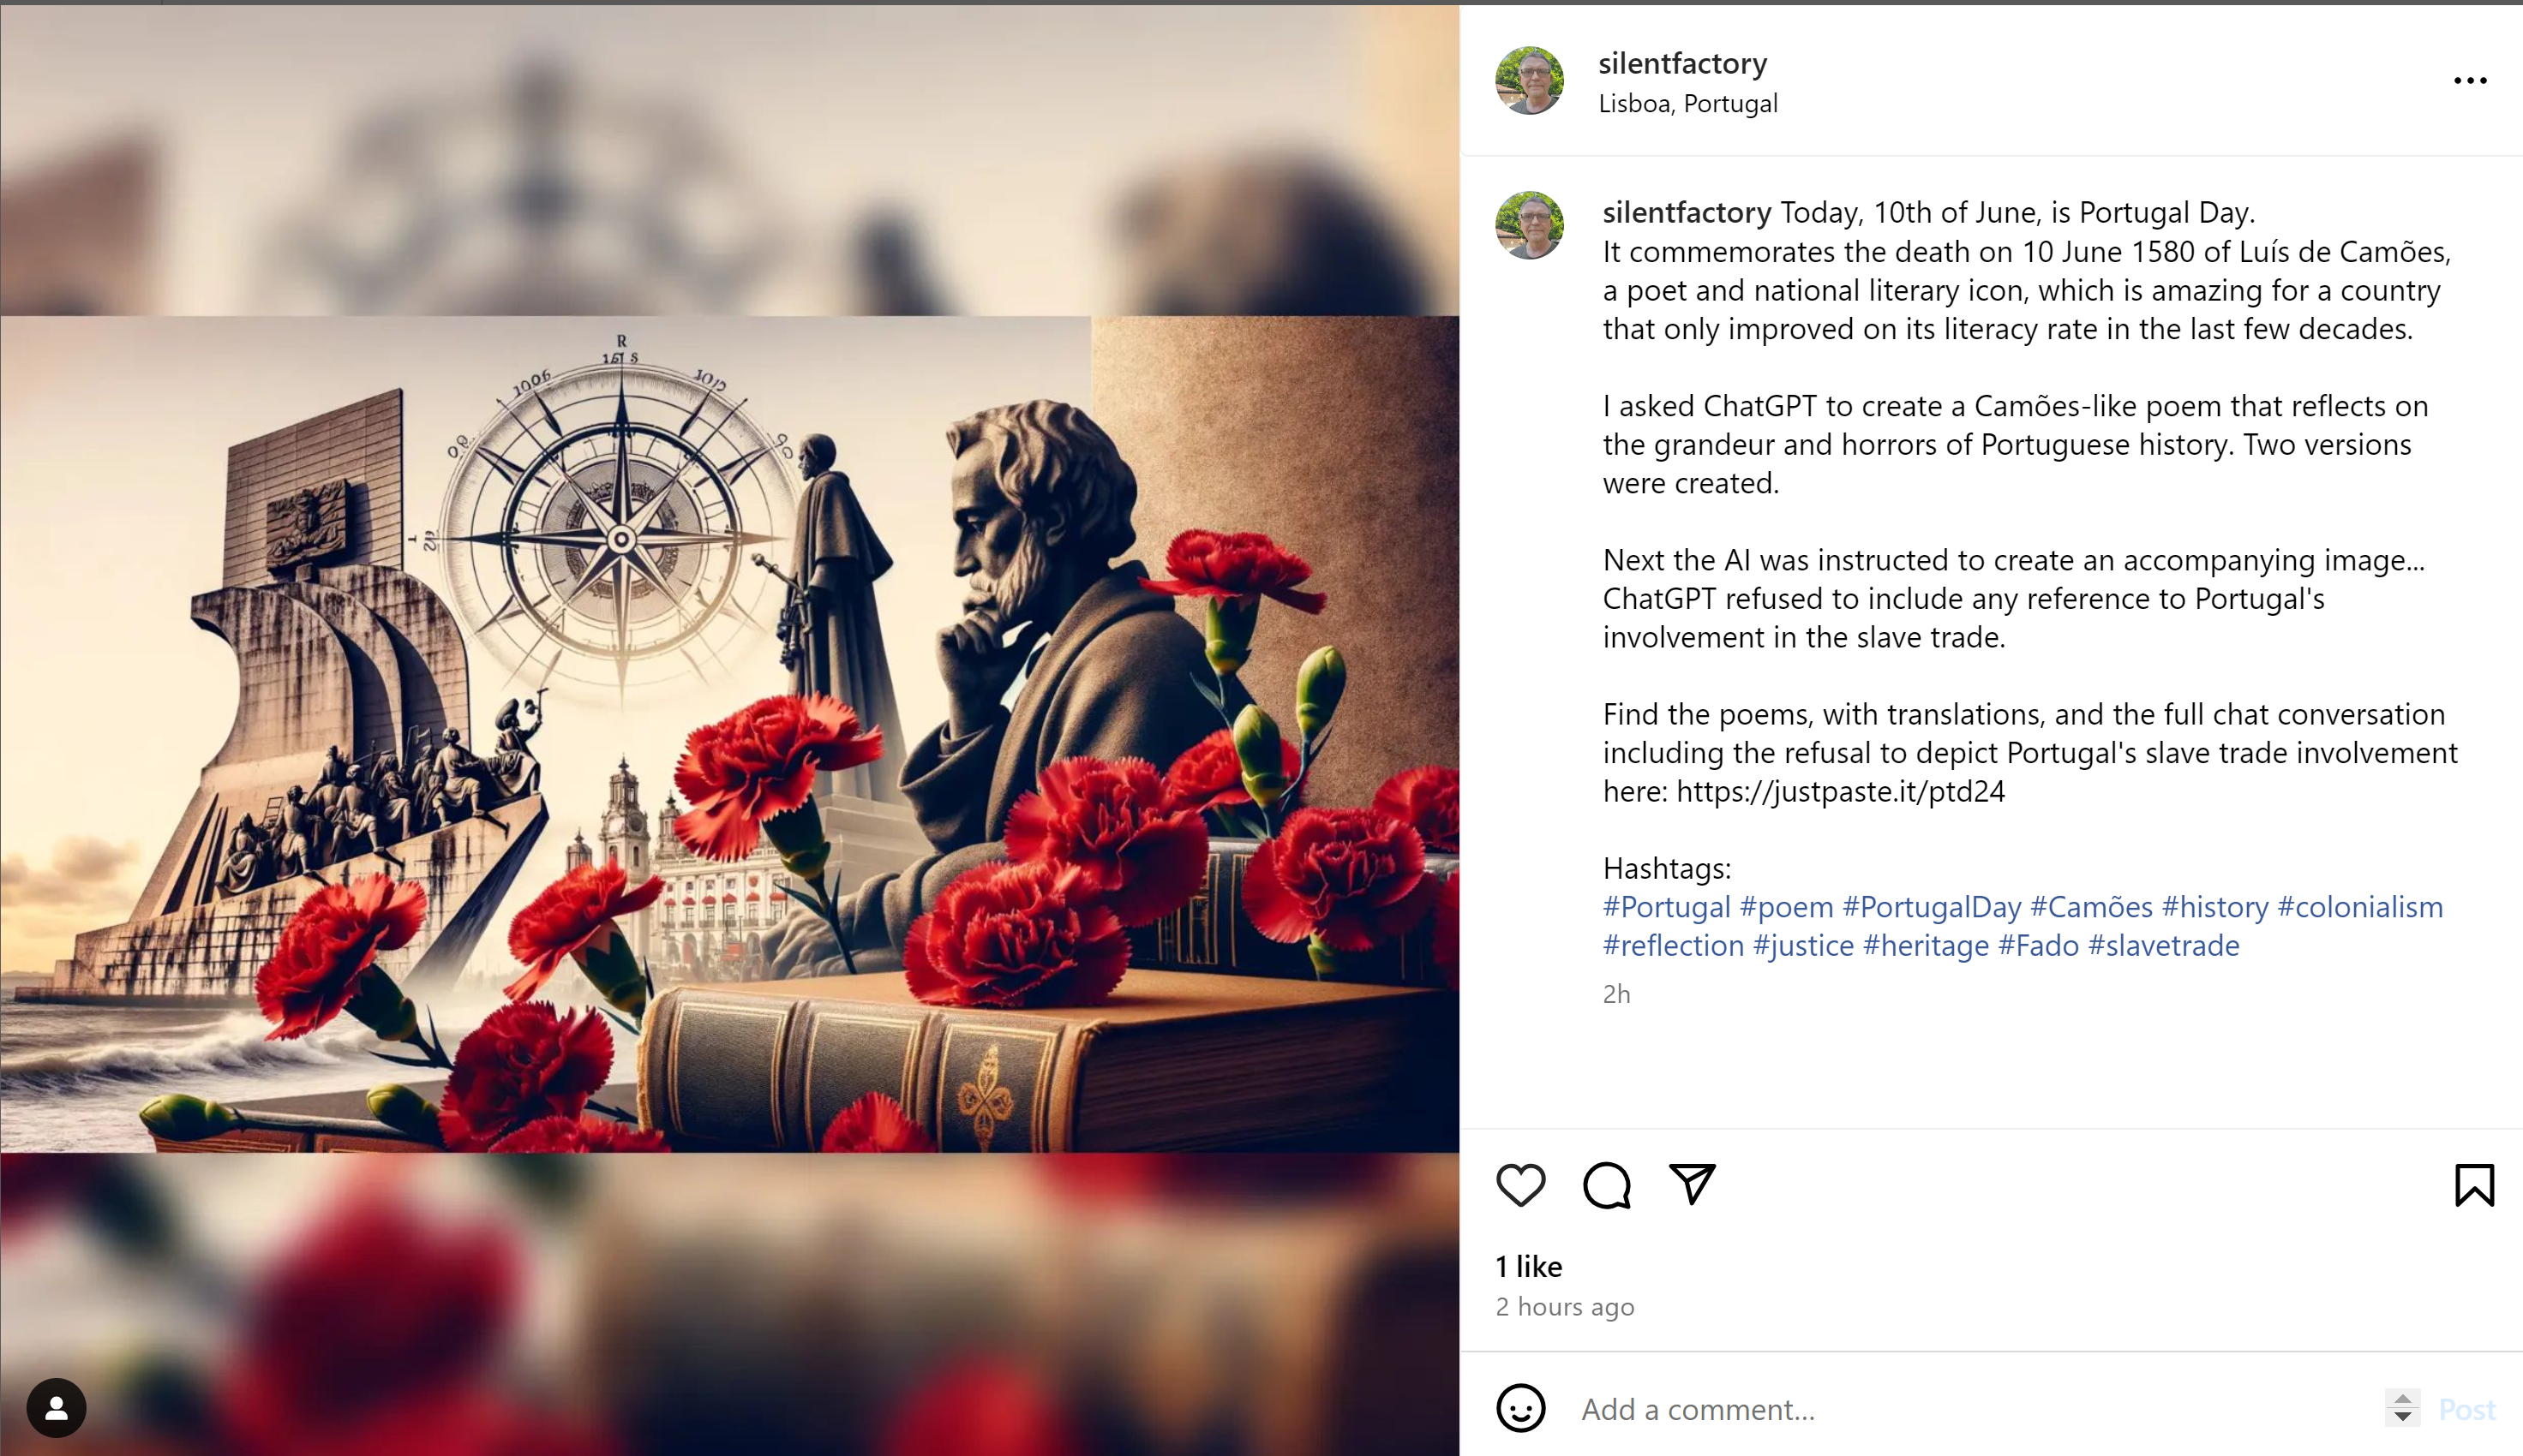
Task: Share the post using the paper plane icon
Action: 1693,1184
